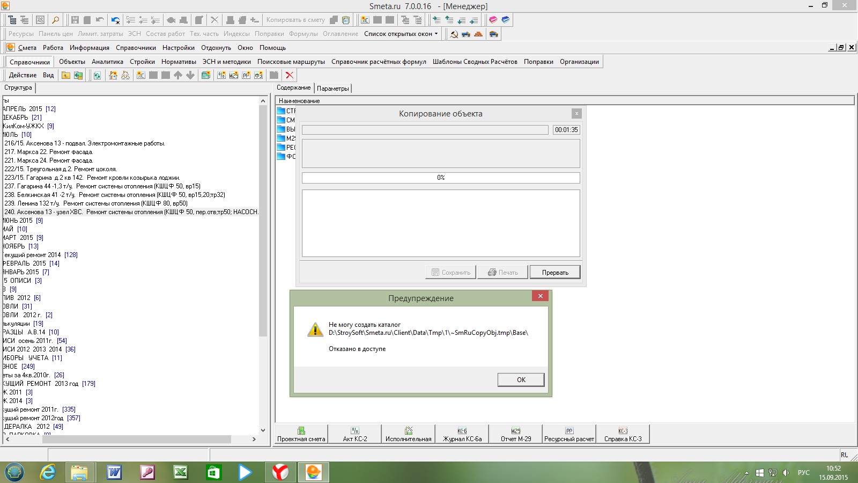Screen dimensions: 858x483
Task: Switch to the Параметры tab
Action: pyautogui.click(x=332, y=89)
